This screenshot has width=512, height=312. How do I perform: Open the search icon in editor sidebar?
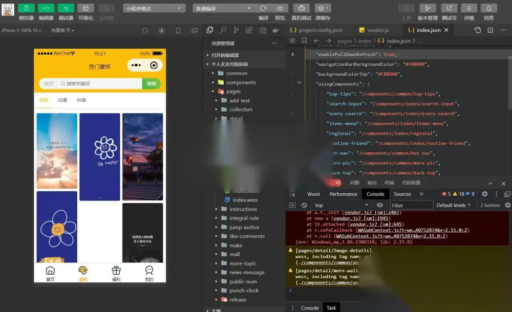[223, 30]
